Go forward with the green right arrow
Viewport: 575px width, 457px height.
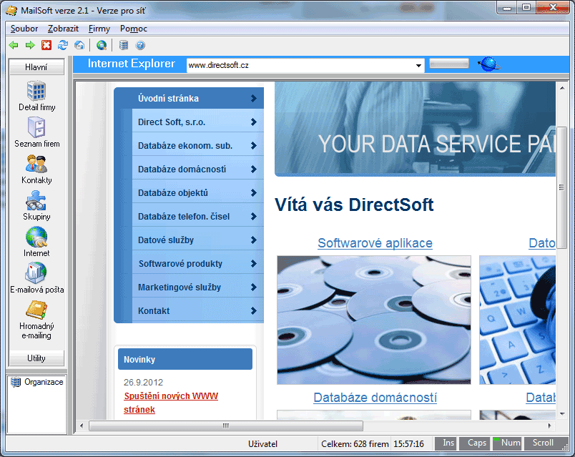point(30,45)
